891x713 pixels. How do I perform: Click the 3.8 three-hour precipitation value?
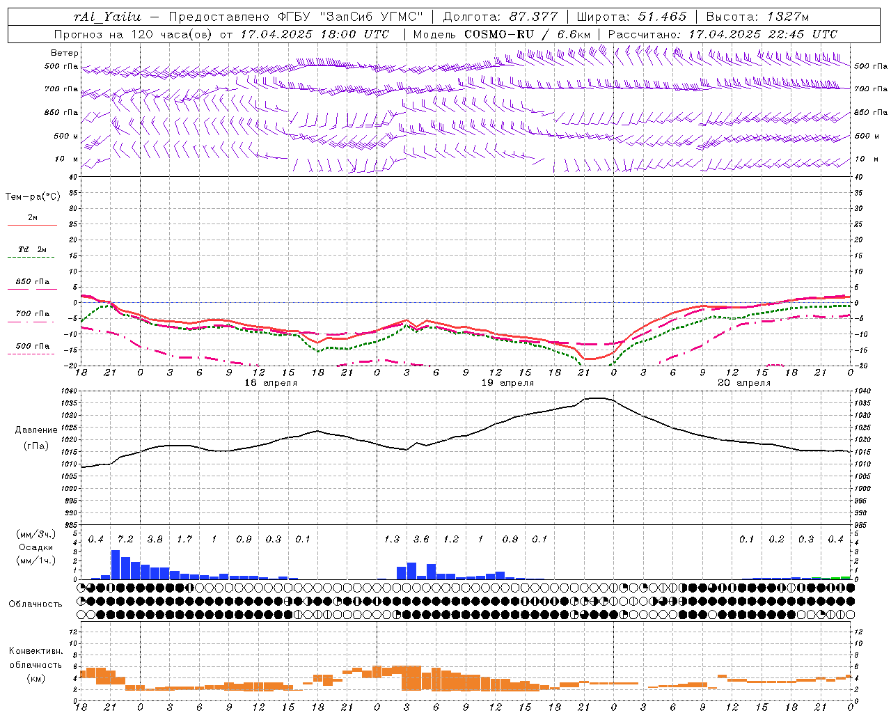[x=155, y=540]
